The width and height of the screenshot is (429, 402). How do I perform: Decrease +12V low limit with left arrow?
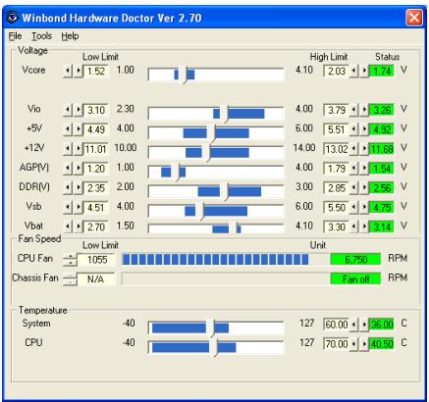[68, 149]
